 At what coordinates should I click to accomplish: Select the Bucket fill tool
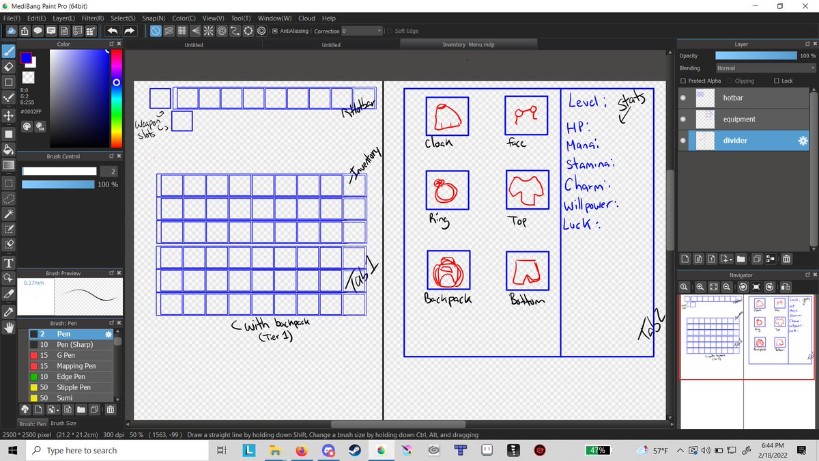tap(9, 149)
